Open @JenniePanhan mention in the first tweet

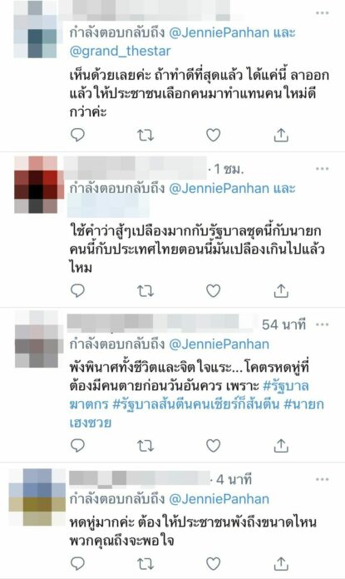pos(219,33)
